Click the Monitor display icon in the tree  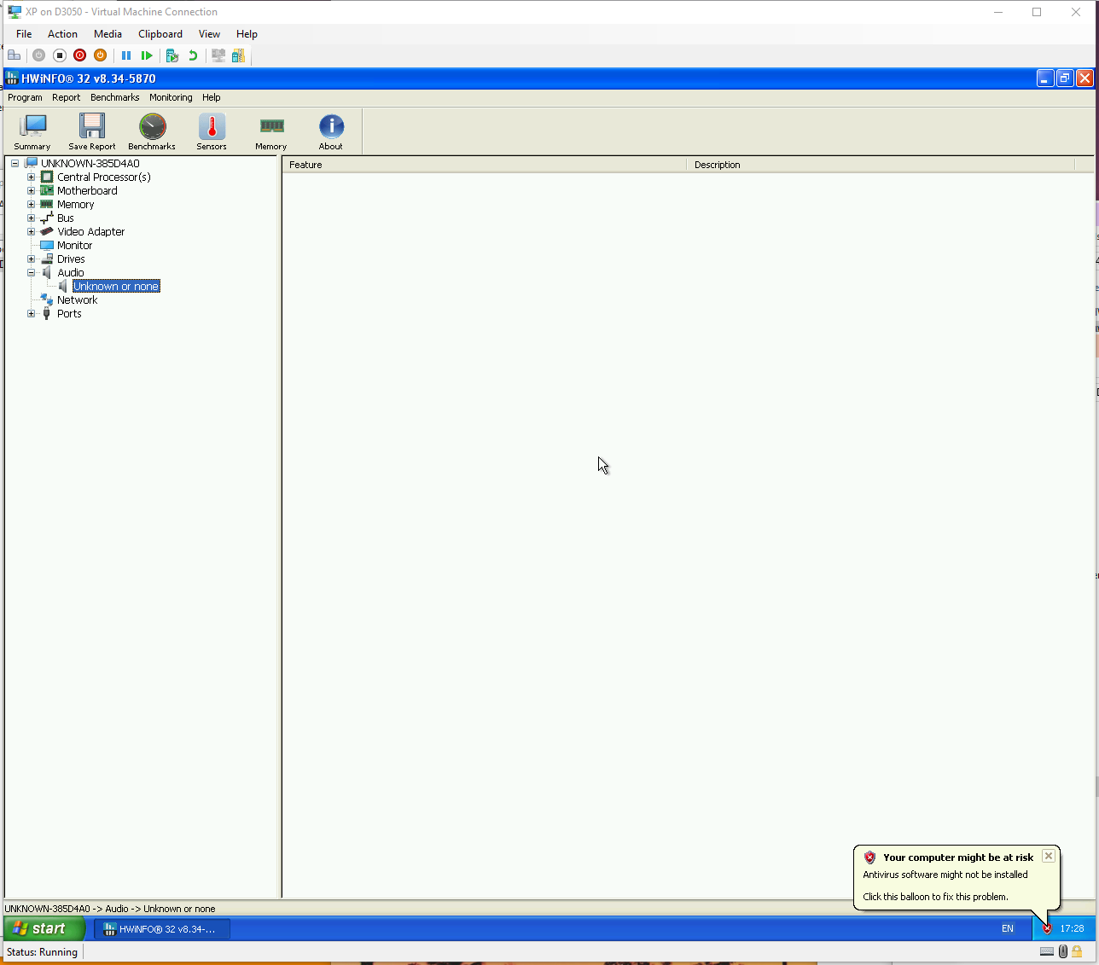click(x=47, y=246)
